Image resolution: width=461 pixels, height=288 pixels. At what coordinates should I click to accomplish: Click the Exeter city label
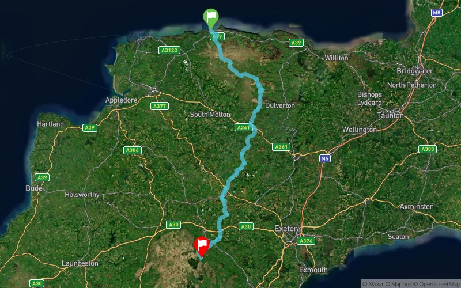pyautogui.click(x=286, y=228)
